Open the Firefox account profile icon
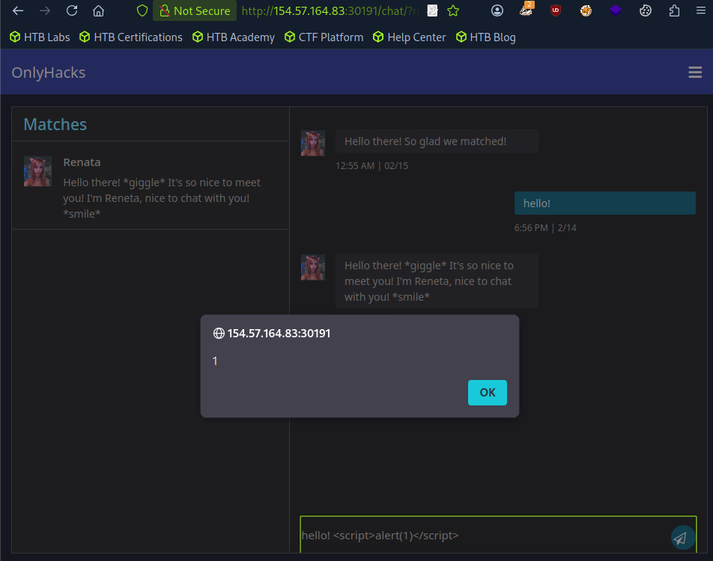Screen dimensions: 713x561 (x=497, y=11)
